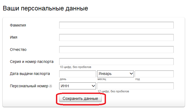Image resolution: width=188 pixels, height=110 pixels.
Task: Select the Отчество input field
Action: [116, 50]
